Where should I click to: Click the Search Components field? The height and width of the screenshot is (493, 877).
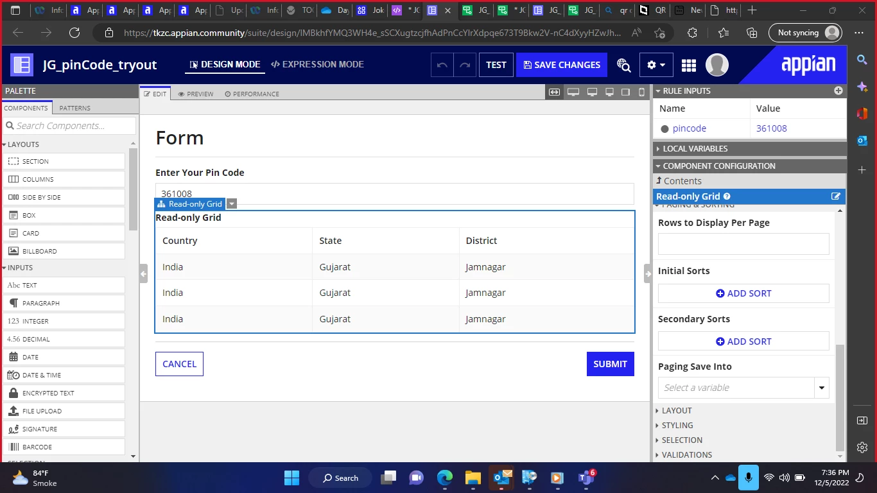(69, 126)
